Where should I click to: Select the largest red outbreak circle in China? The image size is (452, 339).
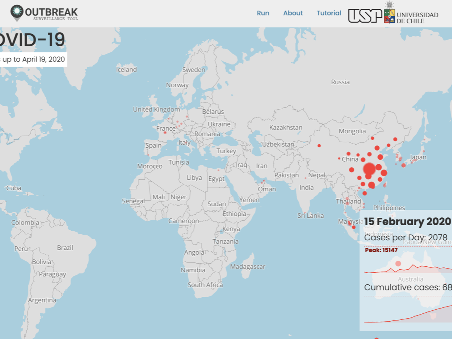[369, 168]
